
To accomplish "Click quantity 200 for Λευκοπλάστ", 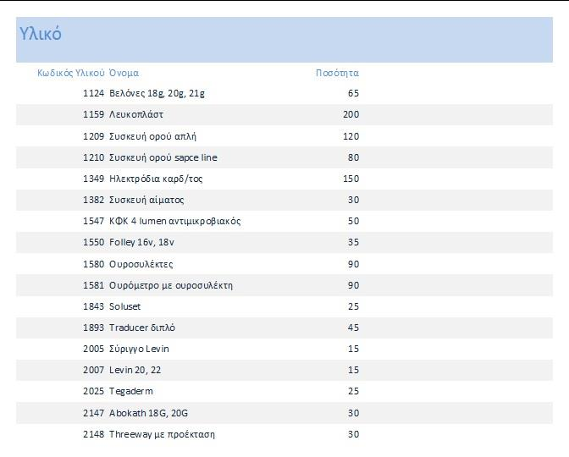I will [x=351, y=114].
